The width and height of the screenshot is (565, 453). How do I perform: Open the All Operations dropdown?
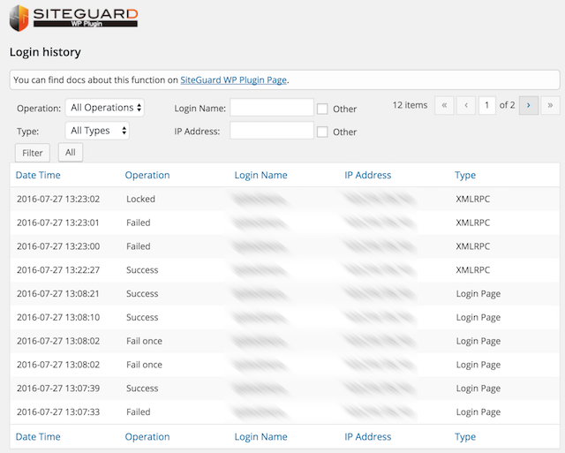pos(105,108)
